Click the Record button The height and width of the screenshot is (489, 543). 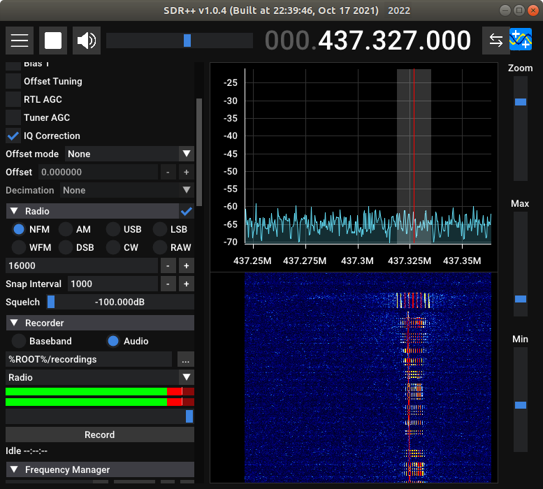(99, 435)
